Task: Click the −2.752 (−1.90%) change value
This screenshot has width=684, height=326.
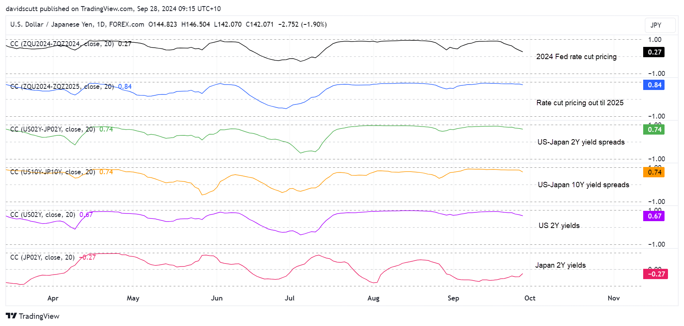Action: tap(303, 24)
